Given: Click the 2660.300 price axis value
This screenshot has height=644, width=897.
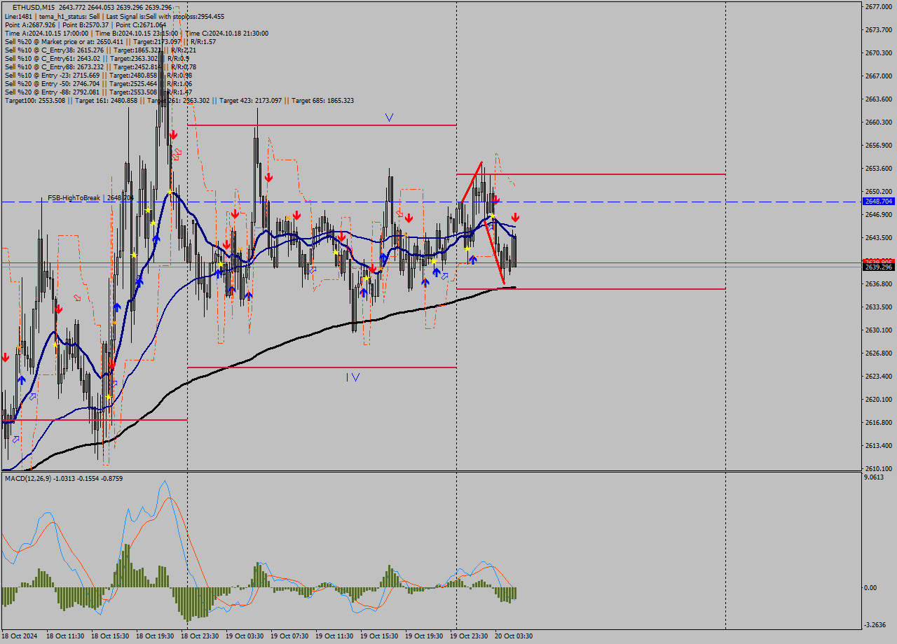Looking at the screenshot, I should point(878,122).
